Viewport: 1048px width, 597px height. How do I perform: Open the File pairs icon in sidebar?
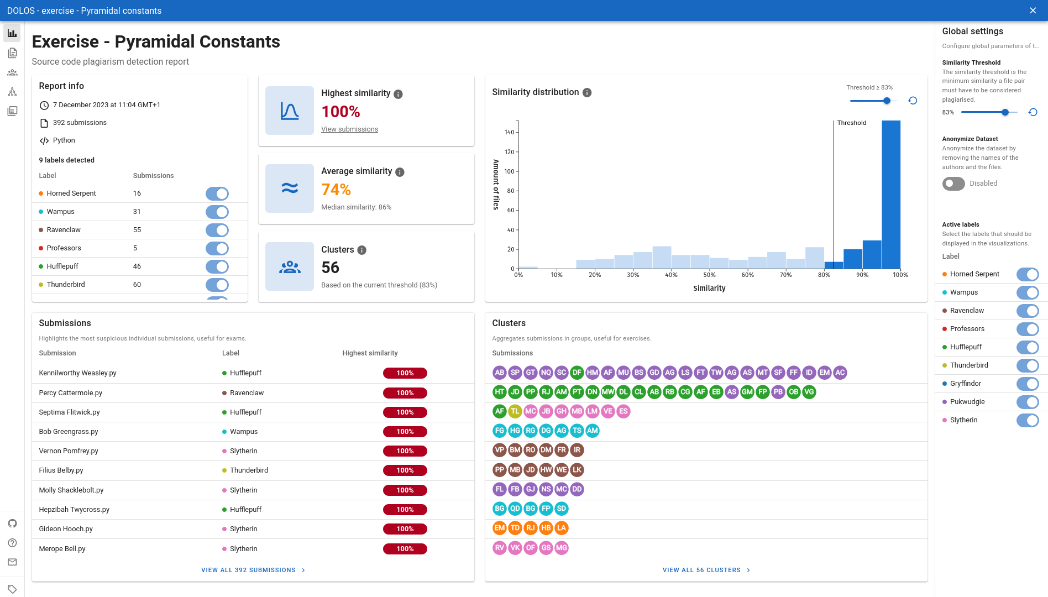(12, 111)
